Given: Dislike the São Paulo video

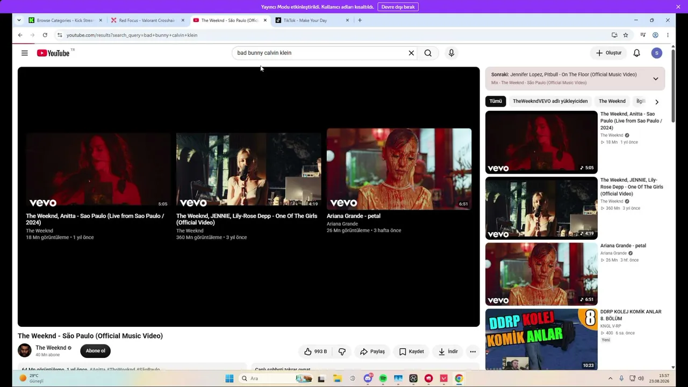Looking at the screenshot, I should pos(342,352).
